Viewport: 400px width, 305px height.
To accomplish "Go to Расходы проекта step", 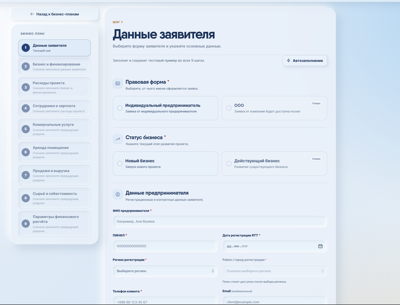I will pos(54,87).
